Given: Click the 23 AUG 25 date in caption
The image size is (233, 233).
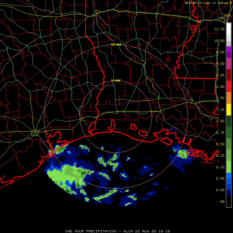Looking at the screenshot, I should 146,231.
